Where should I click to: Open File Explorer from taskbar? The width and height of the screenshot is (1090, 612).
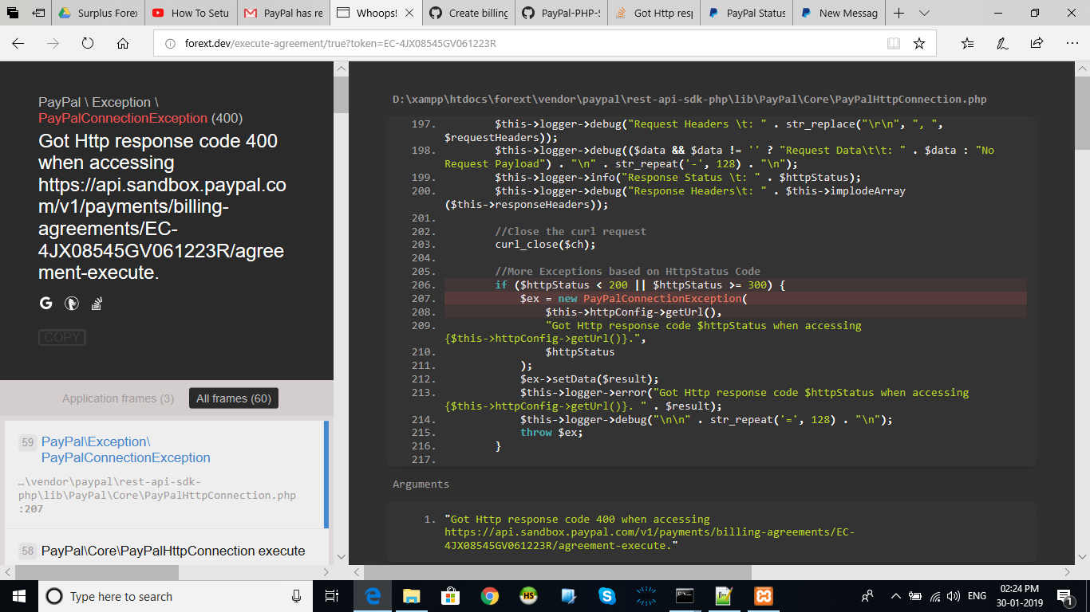point(412,596)
